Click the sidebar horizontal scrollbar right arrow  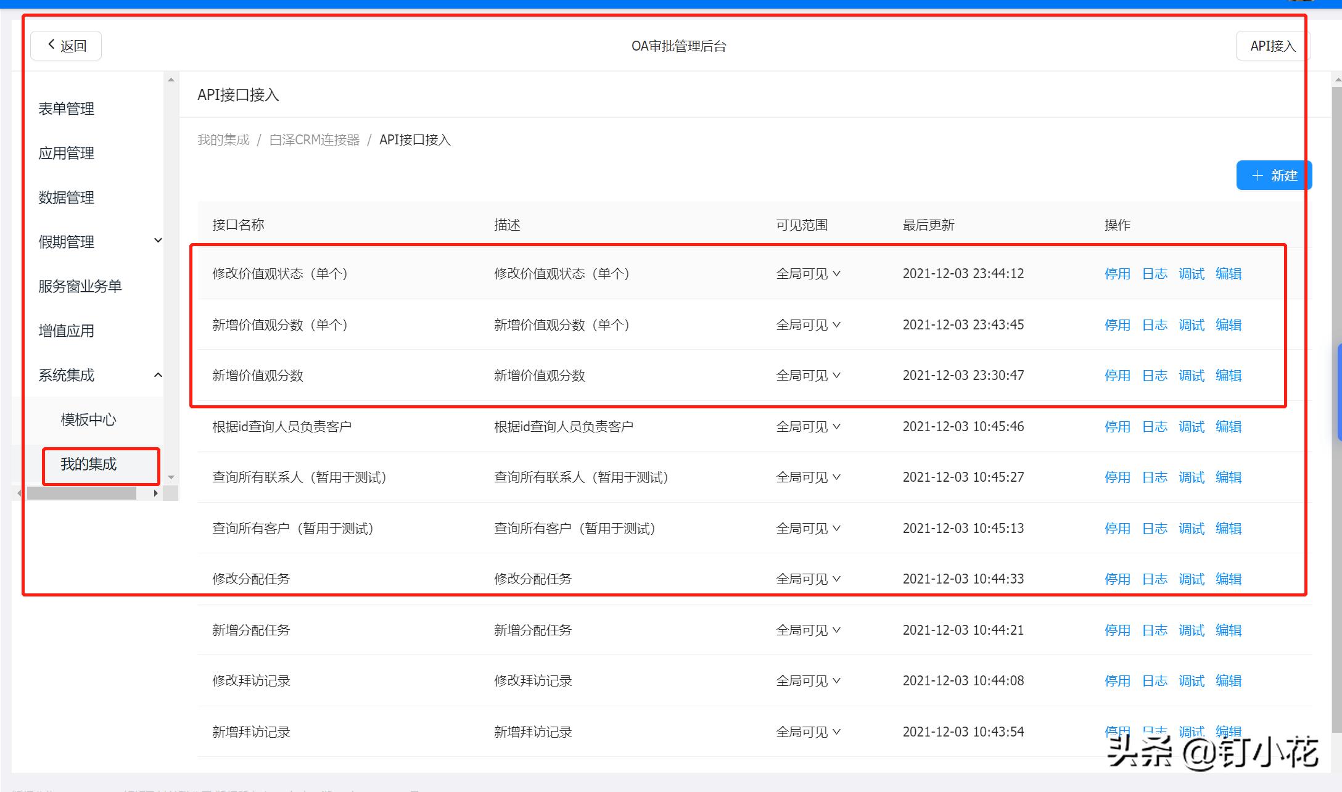click(155, 493)
